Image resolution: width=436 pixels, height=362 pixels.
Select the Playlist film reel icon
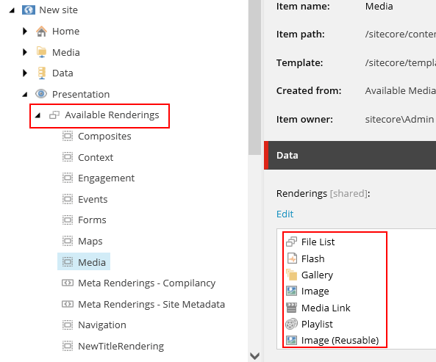click(291, 324)
